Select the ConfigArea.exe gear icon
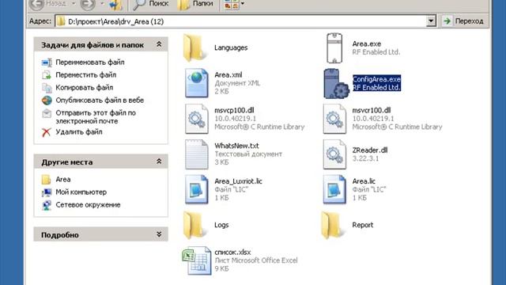 336,83
